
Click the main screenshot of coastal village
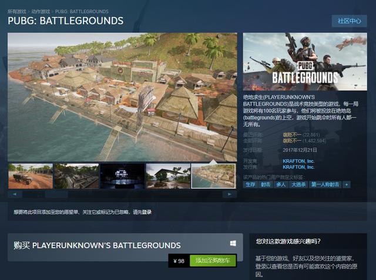pos(122,97)
